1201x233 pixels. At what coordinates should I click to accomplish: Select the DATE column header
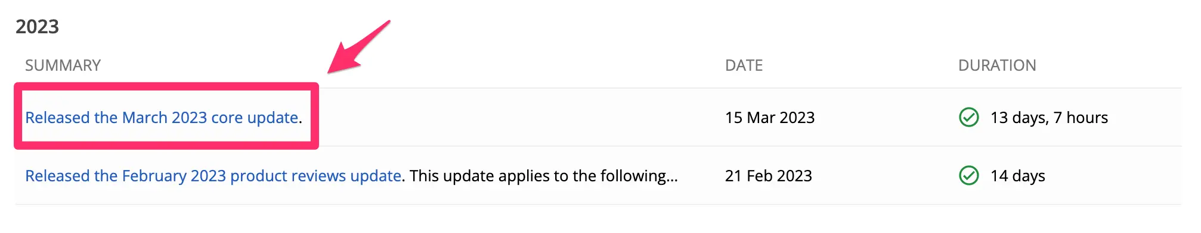click(x=744, y=65)
